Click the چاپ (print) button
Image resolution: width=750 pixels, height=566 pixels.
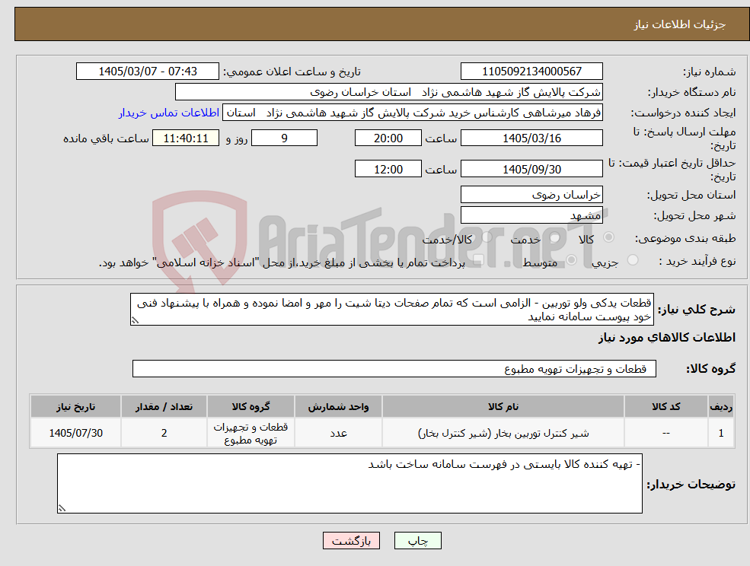coord(417,541)
